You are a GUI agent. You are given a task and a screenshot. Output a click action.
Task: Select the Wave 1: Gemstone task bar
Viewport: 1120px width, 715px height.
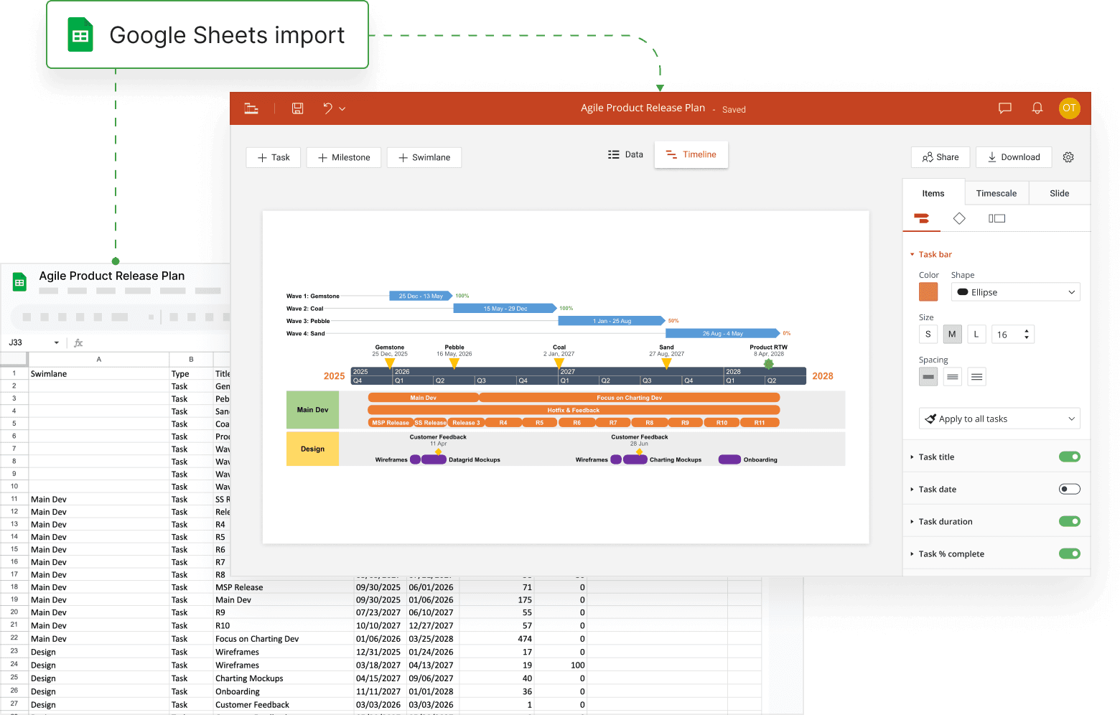coord(421,296)
